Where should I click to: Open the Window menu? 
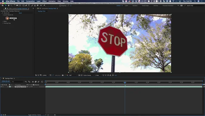pyautogui.click(x=65, y=1)
